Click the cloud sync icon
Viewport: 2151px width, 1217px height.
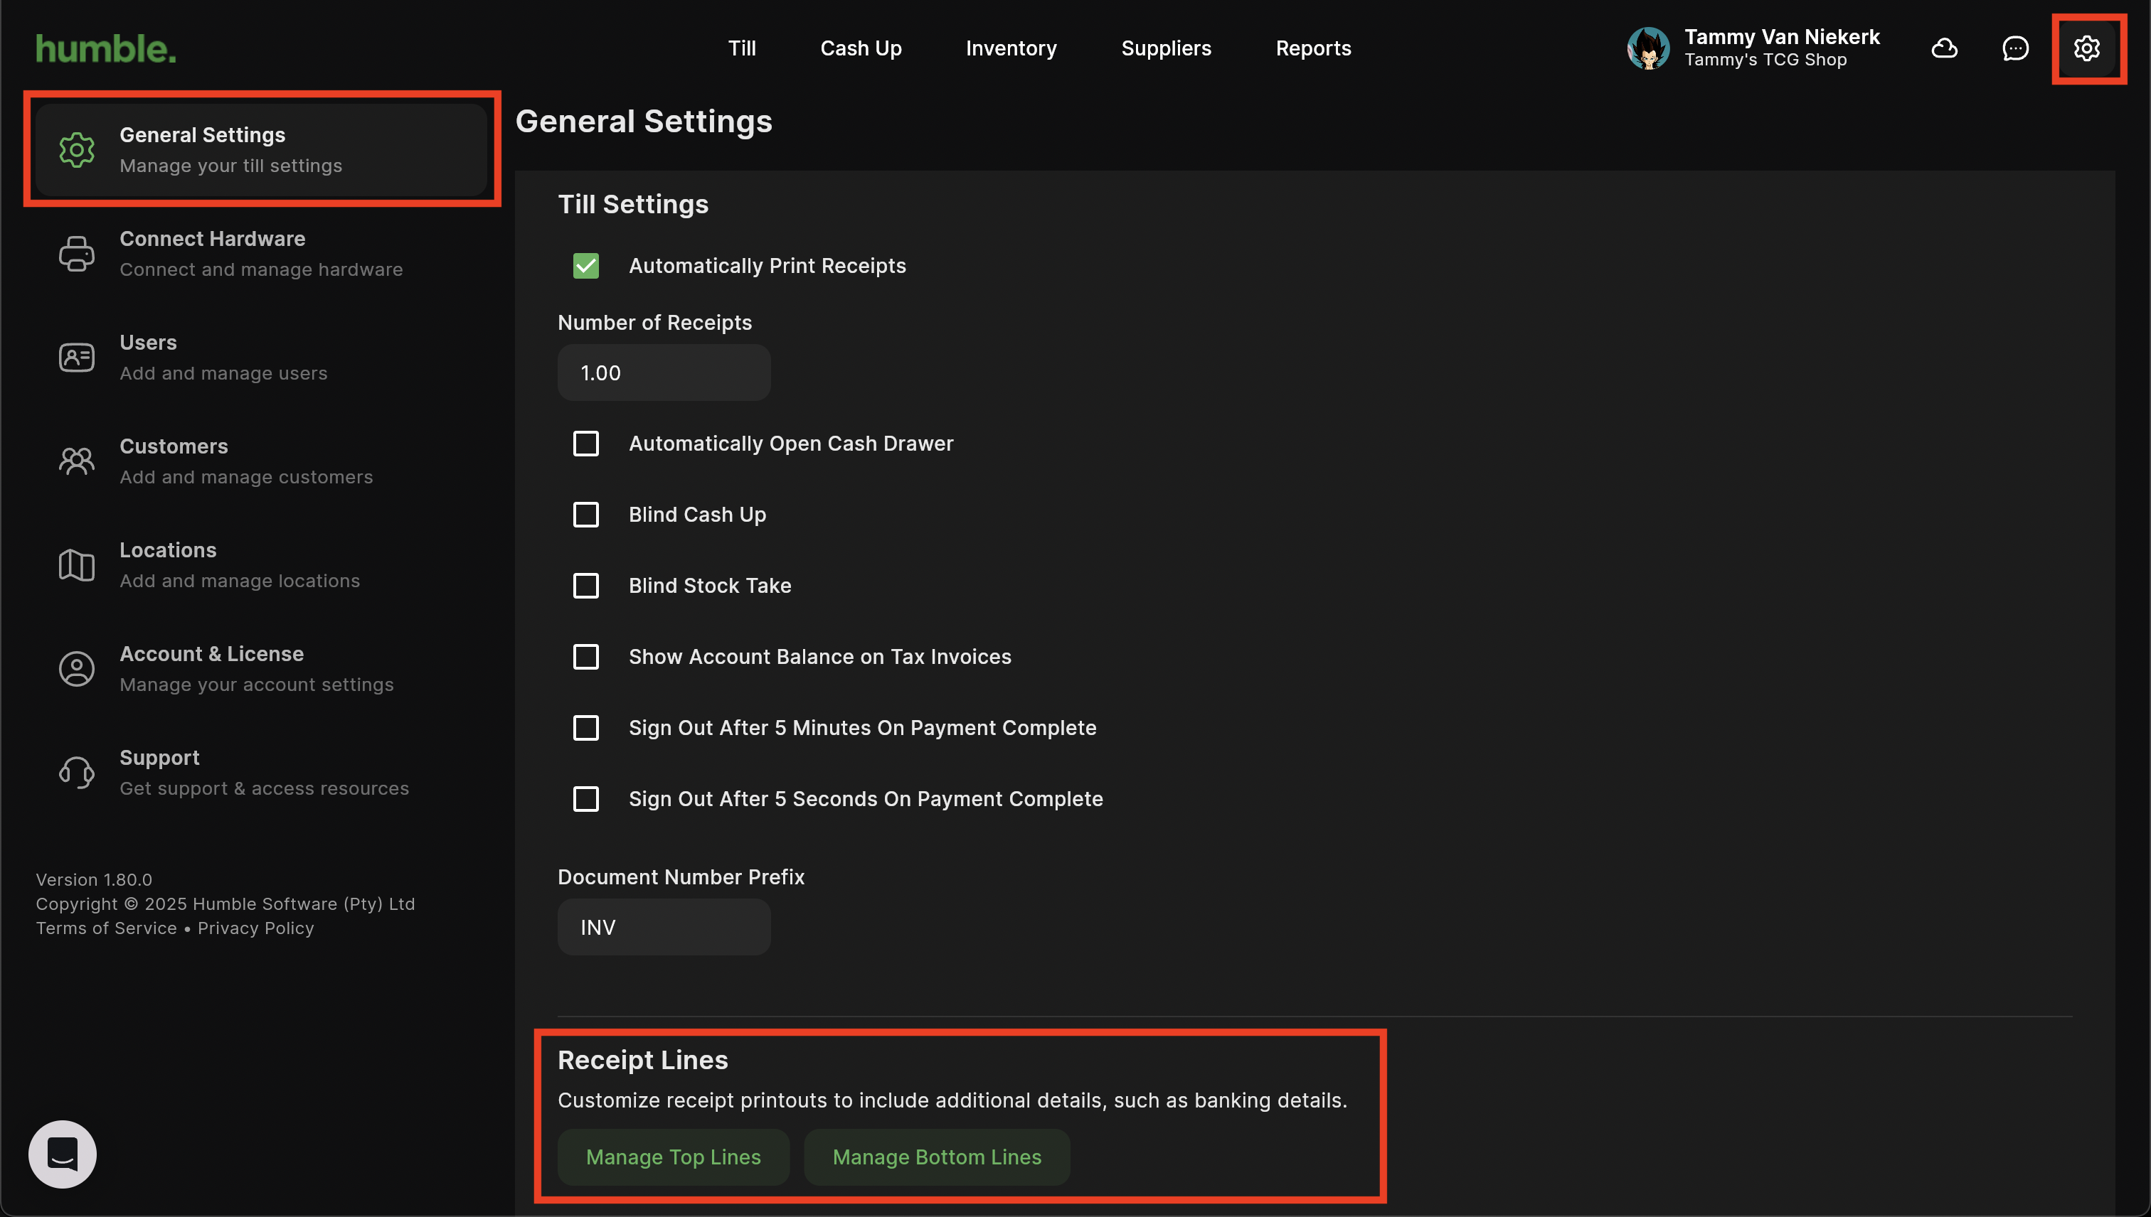(1943, 48)
